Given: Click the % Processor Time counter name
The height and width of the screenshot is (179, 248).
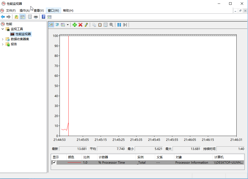Looking at the screenshot, I should pos(112,162).
